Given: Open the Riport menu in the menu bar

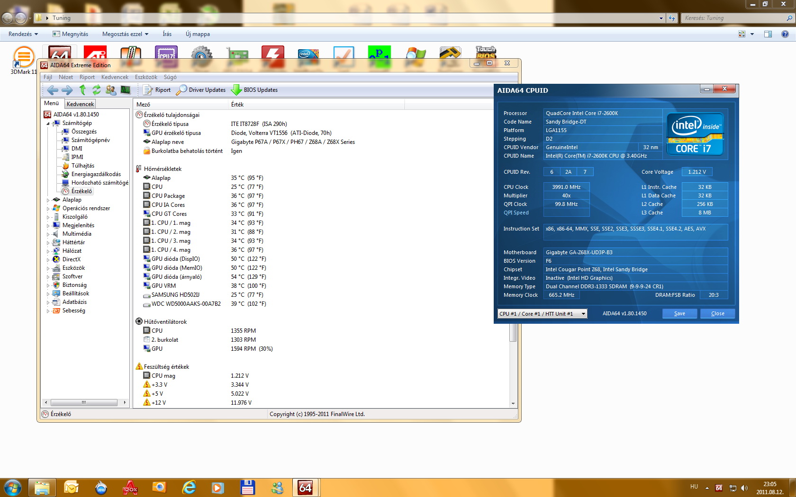Looking at the screenshot, I should [x=87, y=77].
